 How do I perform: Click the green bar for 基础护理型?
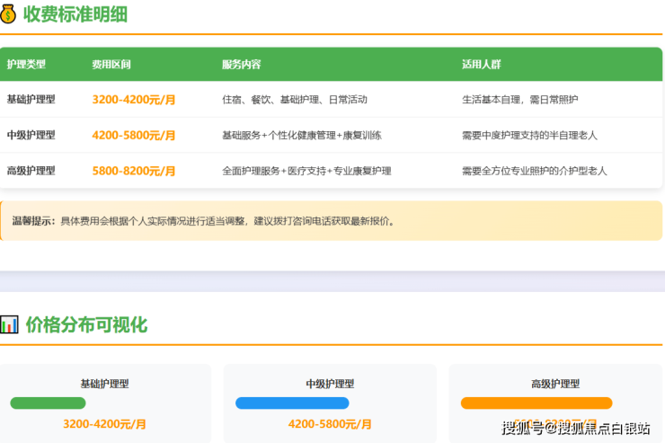point(48,403)
